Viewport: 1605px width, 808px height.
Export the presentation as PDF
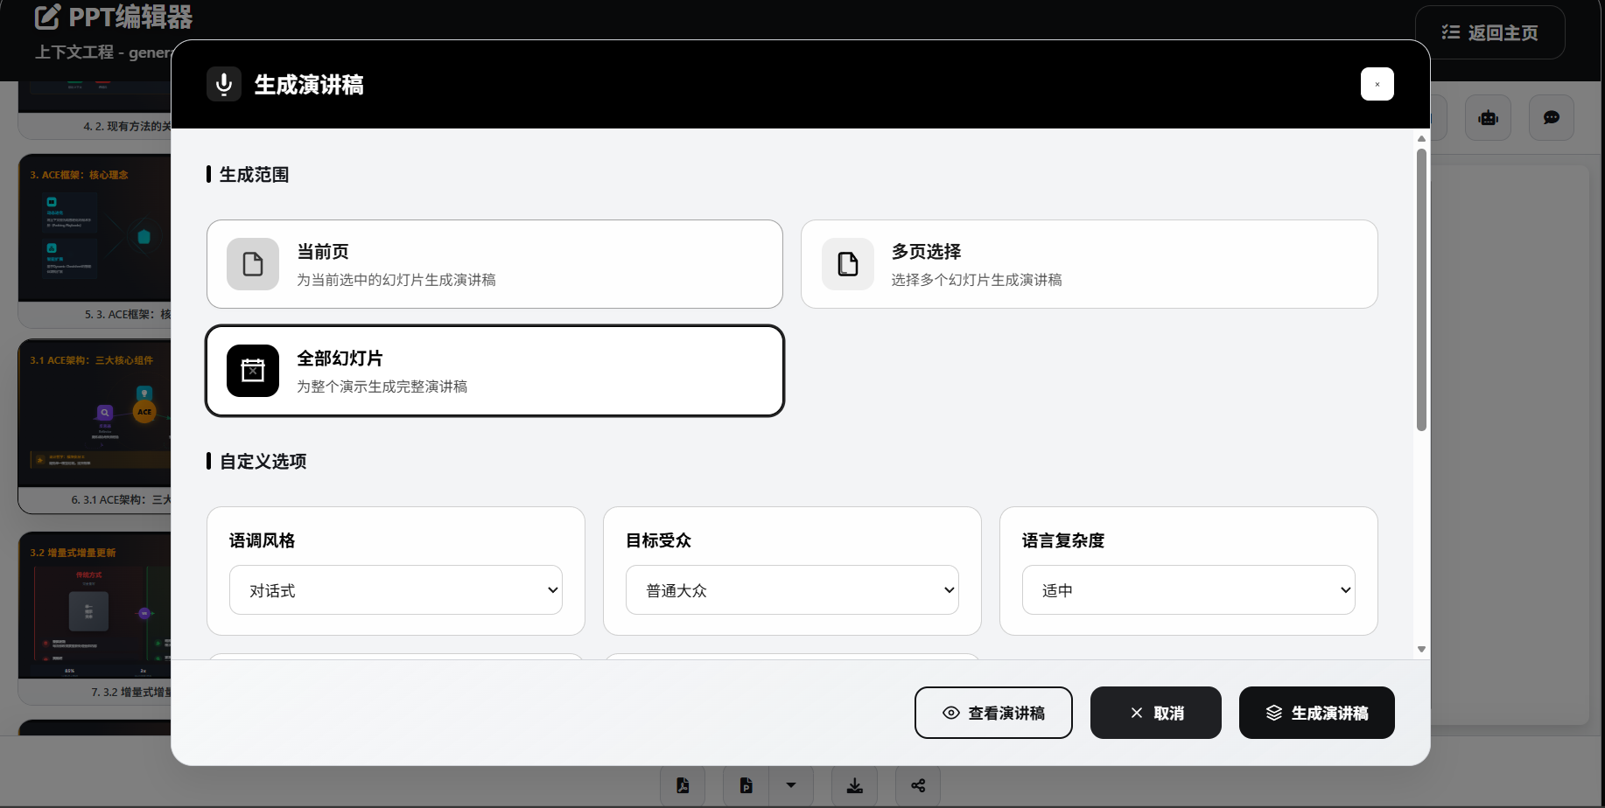(683, 785)
